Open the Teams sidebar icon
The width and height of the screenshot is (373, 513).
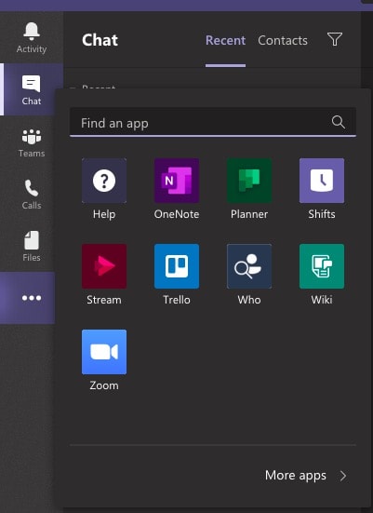point(32,137)
